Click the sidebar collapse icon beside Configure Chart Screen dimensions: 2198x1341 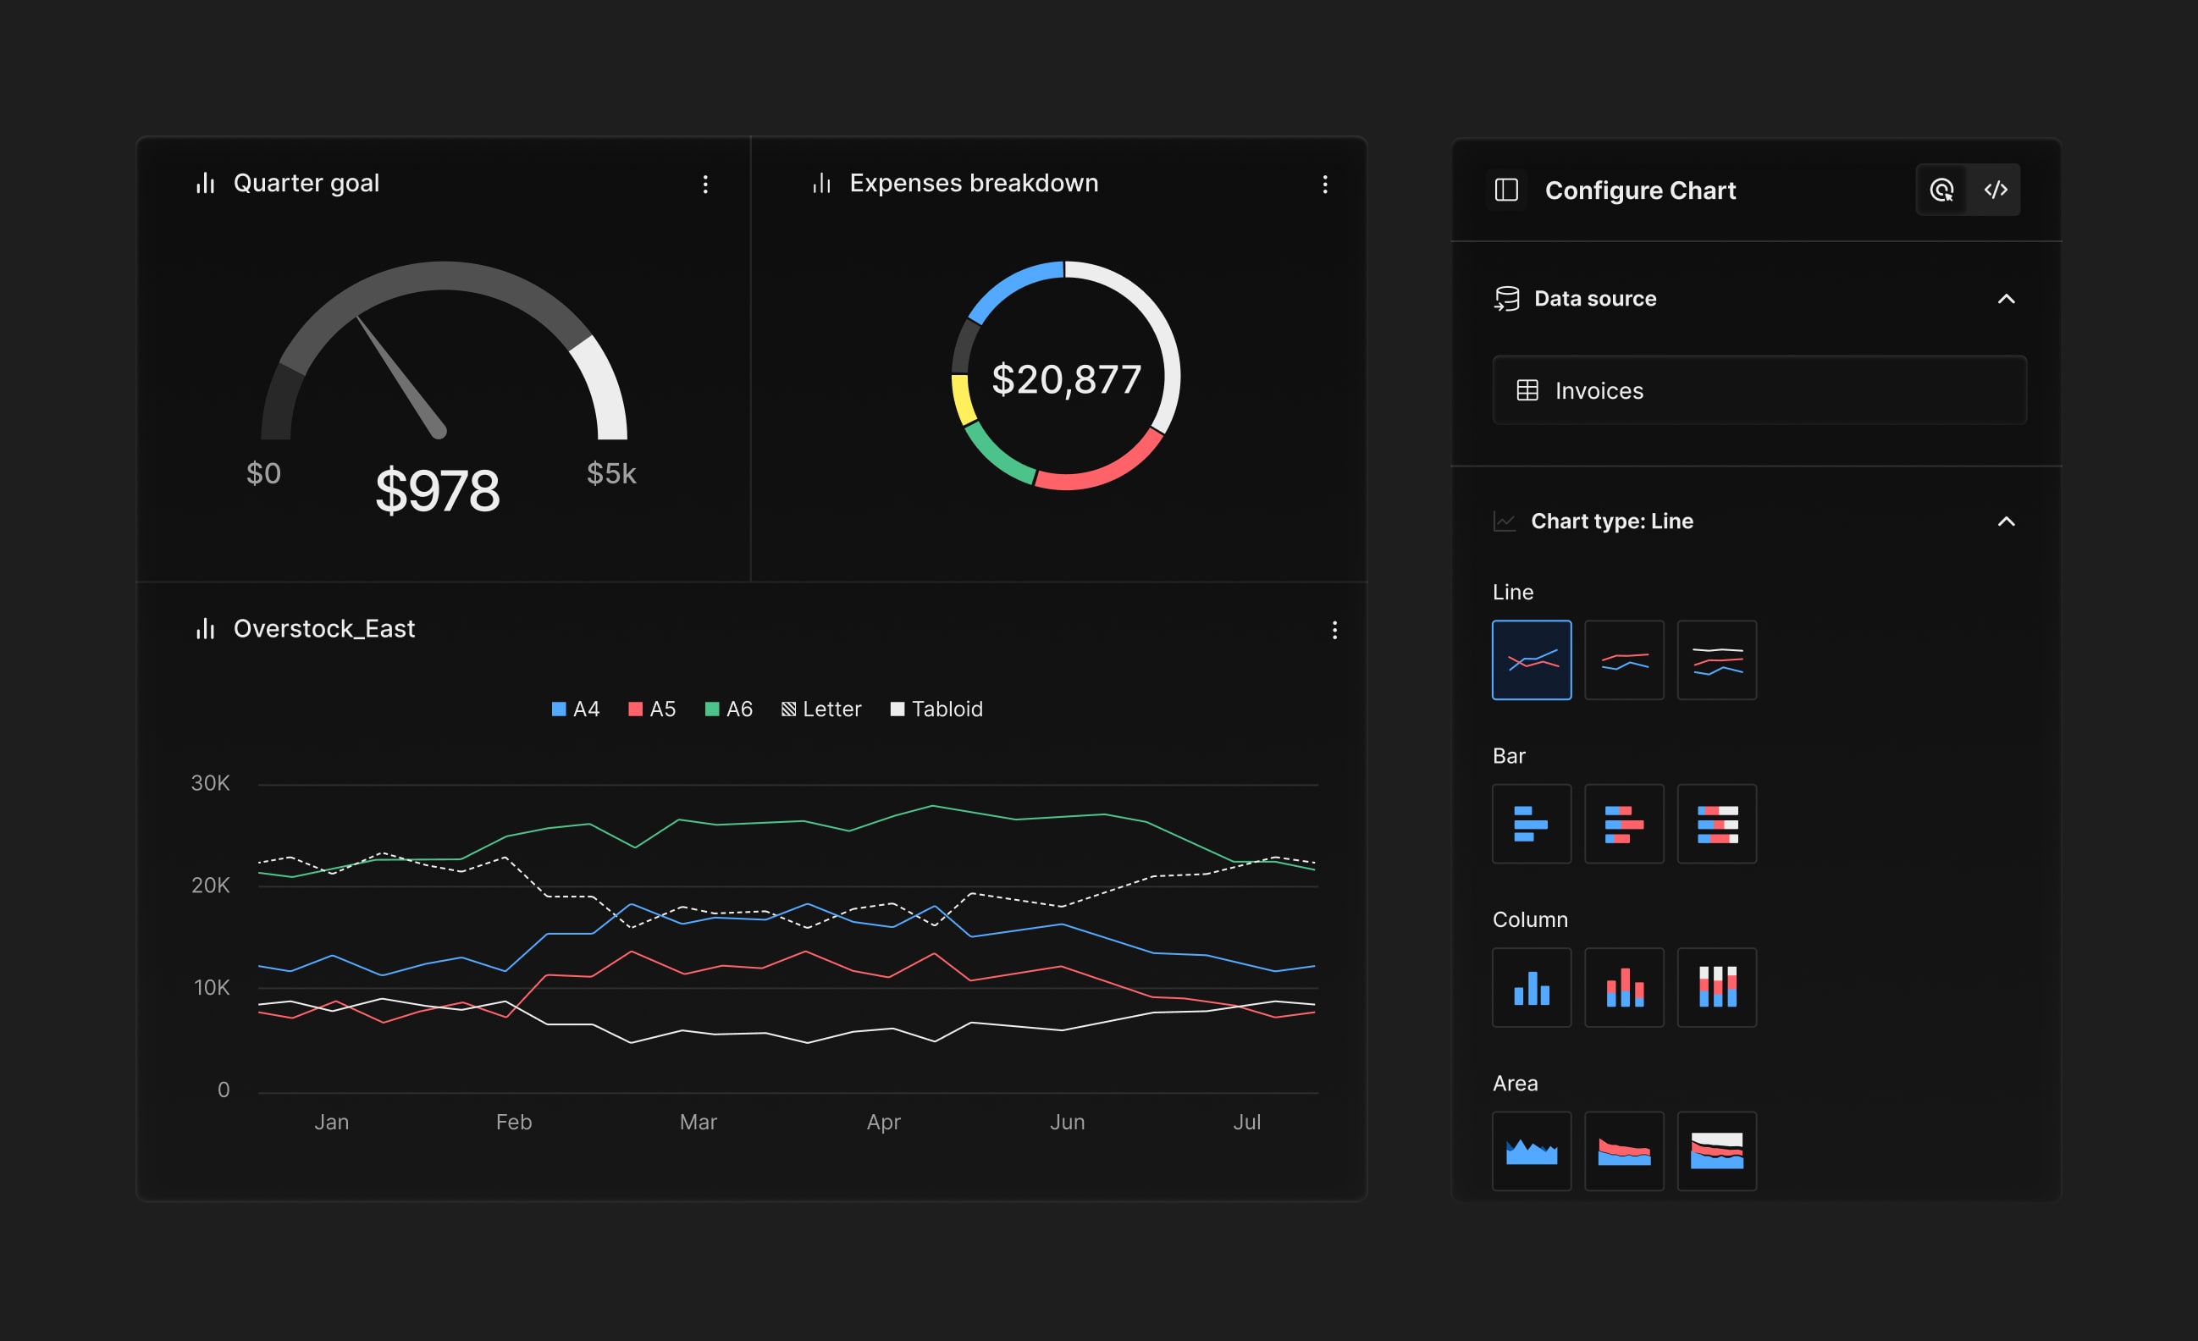click(x=1508, y=189)
